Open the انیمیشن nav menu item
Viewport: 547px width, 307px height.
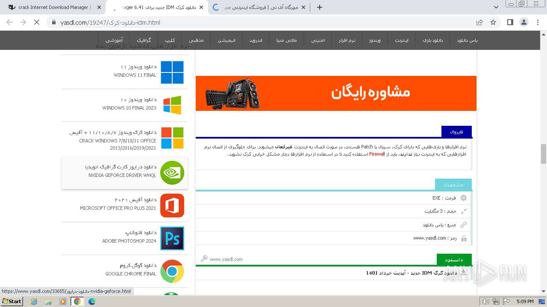pos(227,40)
